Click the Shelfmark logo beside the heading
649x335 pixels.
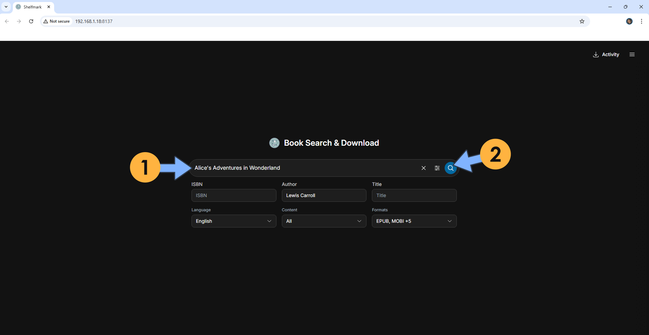coord(274,143)
